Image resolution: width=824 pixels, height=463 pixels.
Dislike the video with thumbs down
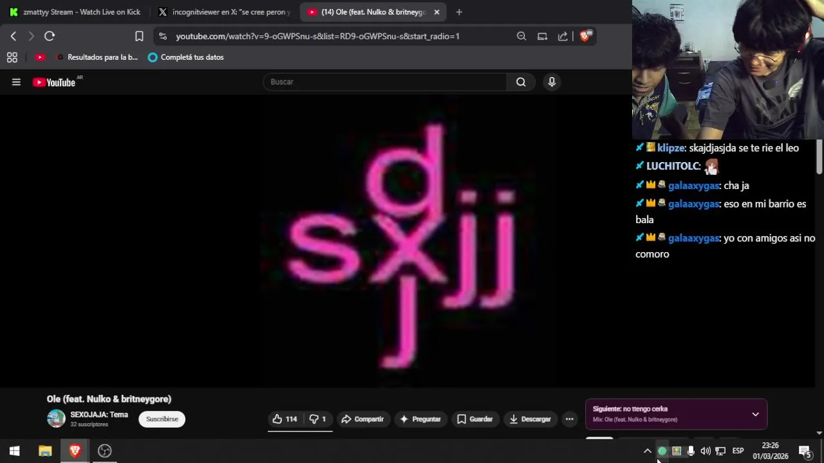[x=317, y=419]
